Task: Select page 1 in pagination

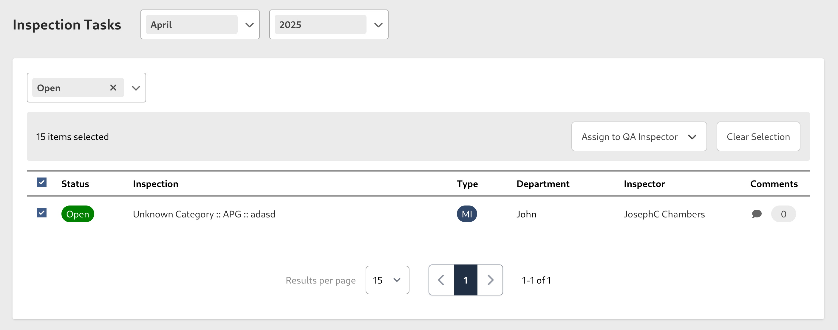Action: [x=466, y=280]
